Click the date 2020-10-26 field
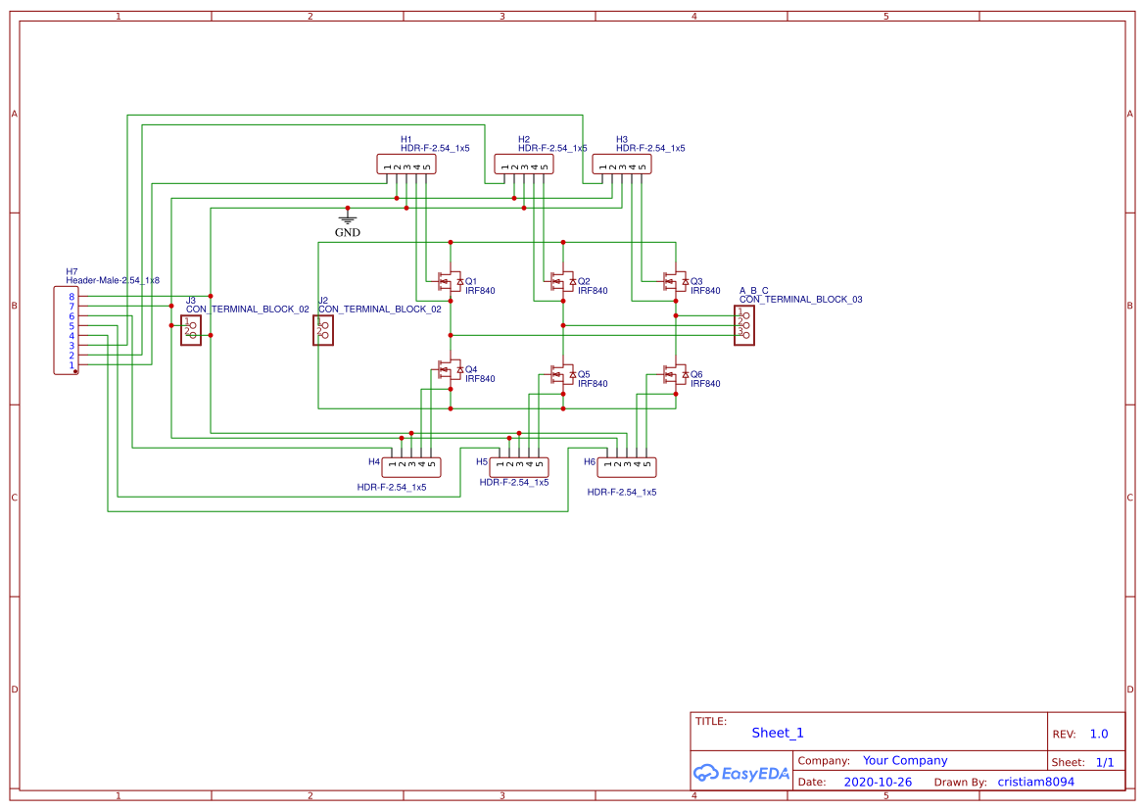The width and height of the screenshot is (1145, 811). (879, 782)
